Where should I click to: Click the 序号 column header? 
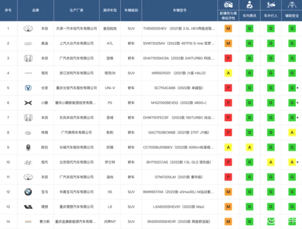[x=8, y=10]
